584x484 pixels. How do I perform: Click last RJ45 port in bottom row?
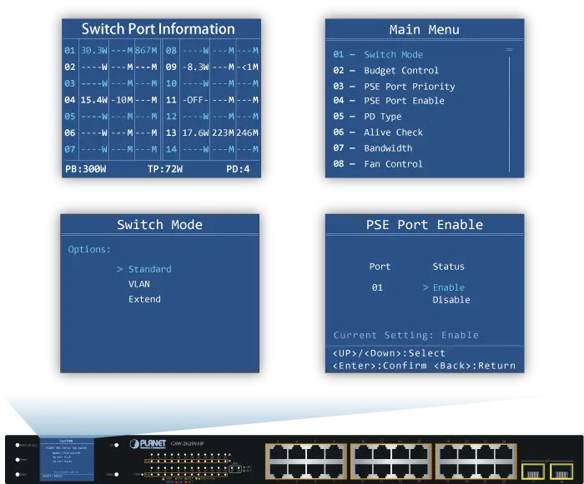click(x=505, y=471)
